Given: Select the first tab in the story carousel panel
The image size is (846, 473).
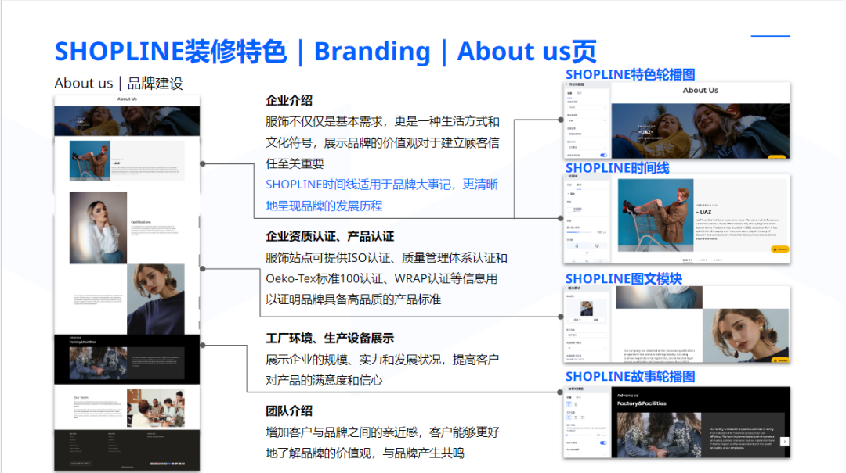Looking at the screenshot, I should click(x=569, y=398).
